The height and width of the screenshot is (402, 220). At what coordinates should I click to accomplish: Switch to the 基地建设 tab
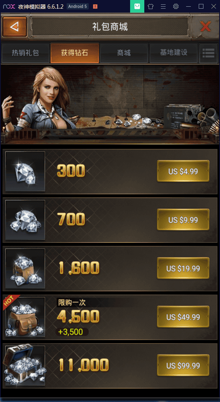click(x=173, y=53)
